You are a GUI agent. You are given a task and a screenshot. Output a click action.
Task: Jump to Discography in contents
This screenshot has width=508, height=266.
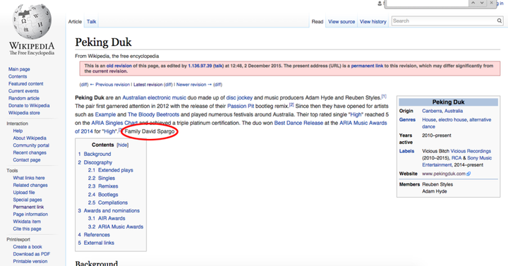pyautogui.click(x=98, y=162)
